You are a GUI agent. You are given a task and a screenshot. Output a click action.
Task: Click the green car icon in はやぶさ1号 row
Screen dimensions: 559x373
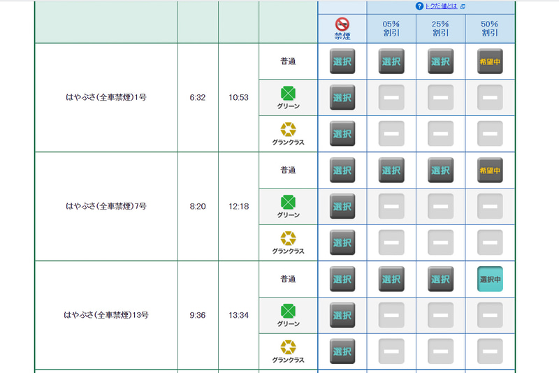click(x=288, y=94)
